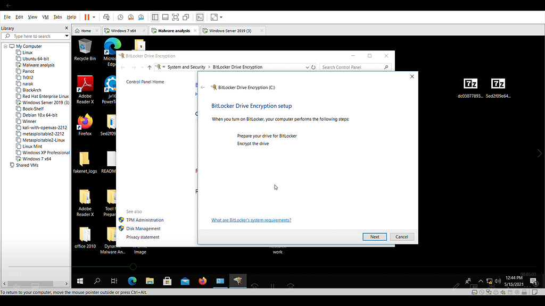Viewport: 545px width, 306px height.
Task: Open the View menu
Action: click(32, 17)
